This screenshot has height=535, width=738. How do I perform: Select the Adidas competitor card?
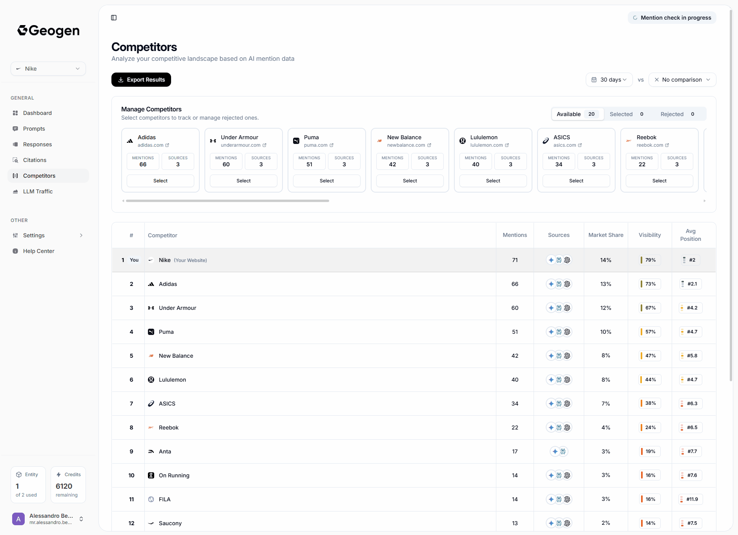point(160,180)
